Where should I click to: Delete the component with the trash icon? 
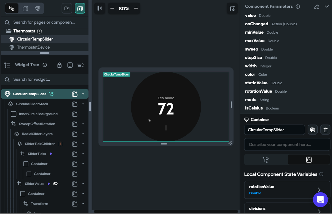pos(325,130)
